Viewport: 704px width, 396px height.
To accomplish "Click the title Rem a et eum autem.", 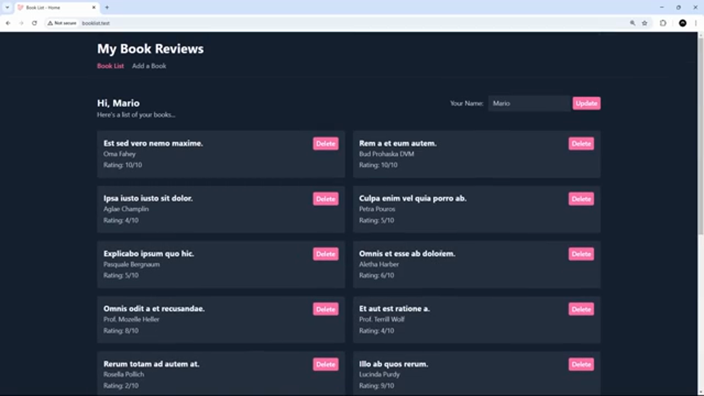I will (398, 143).
